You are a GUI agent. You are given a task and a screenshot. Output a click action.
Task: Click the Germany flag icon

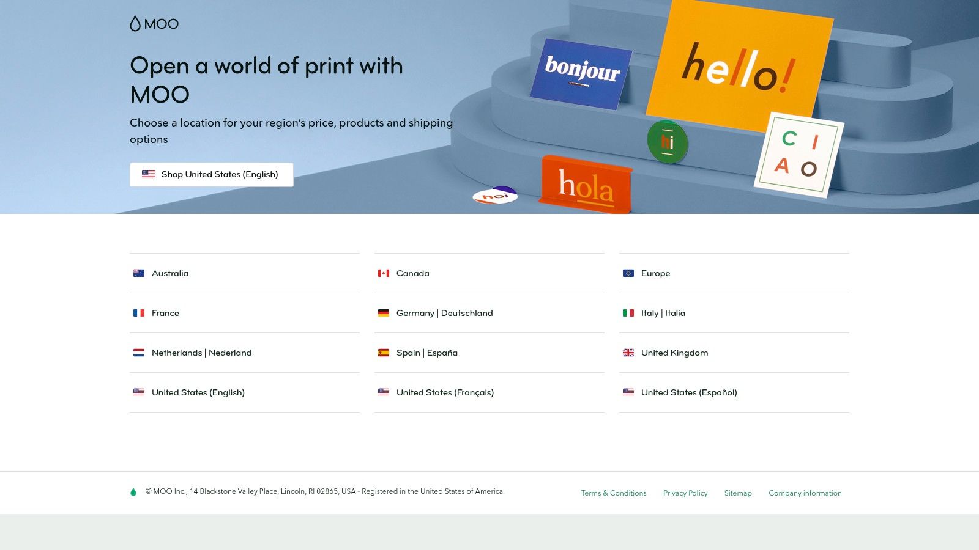click(384, 313)
